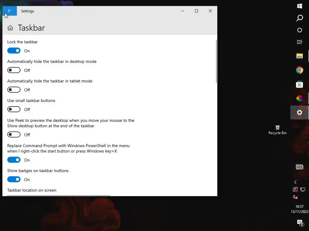Show hidden tray icons chevron

(x=295, y=182)
